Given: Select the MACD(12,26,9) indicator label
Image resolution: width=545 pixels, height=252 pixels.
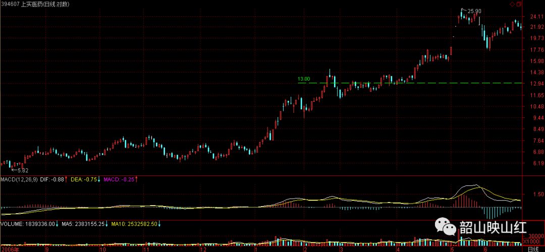Looking at the screenshot, I should click(x=19, y=179).
